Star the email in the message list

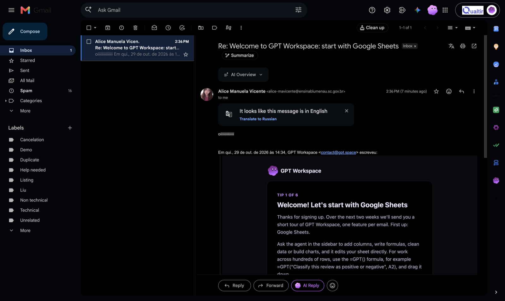[x=186, y=54]
